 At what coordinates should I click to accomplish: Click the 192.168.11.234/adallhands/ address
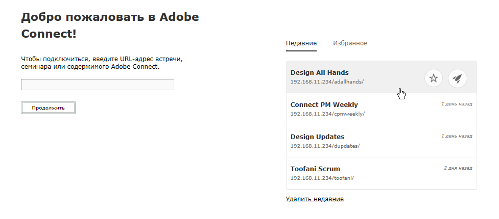327,81
